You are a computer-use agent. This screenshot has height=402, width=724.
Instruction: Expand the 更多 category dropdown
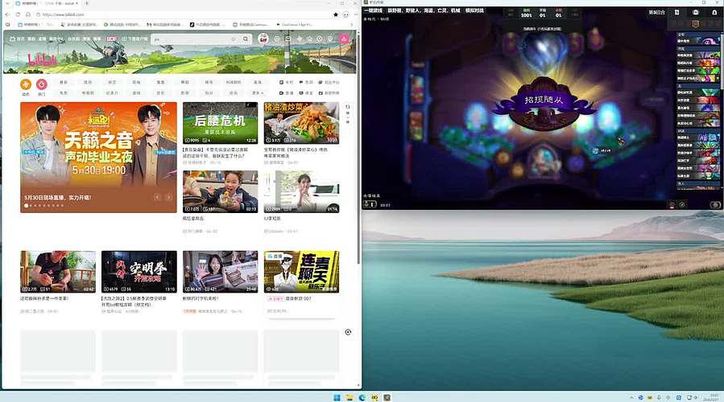point(258,92)
